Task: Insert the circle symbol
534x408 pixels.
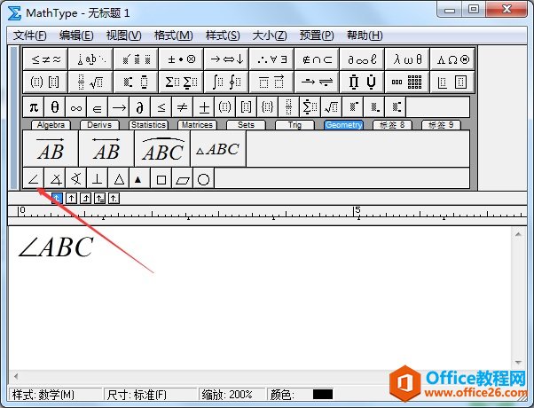Action: pyautogui.click(x=204, y=178)
